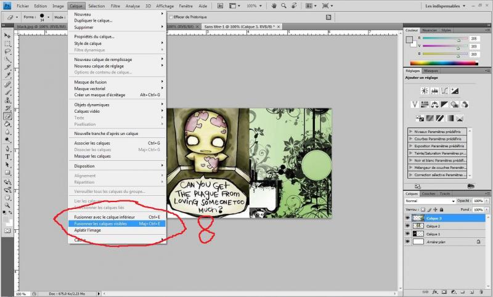Select the Lasso tool
The height and width of the screenshot is (297, 493).
pyautogui.click(x=7, y=51)
